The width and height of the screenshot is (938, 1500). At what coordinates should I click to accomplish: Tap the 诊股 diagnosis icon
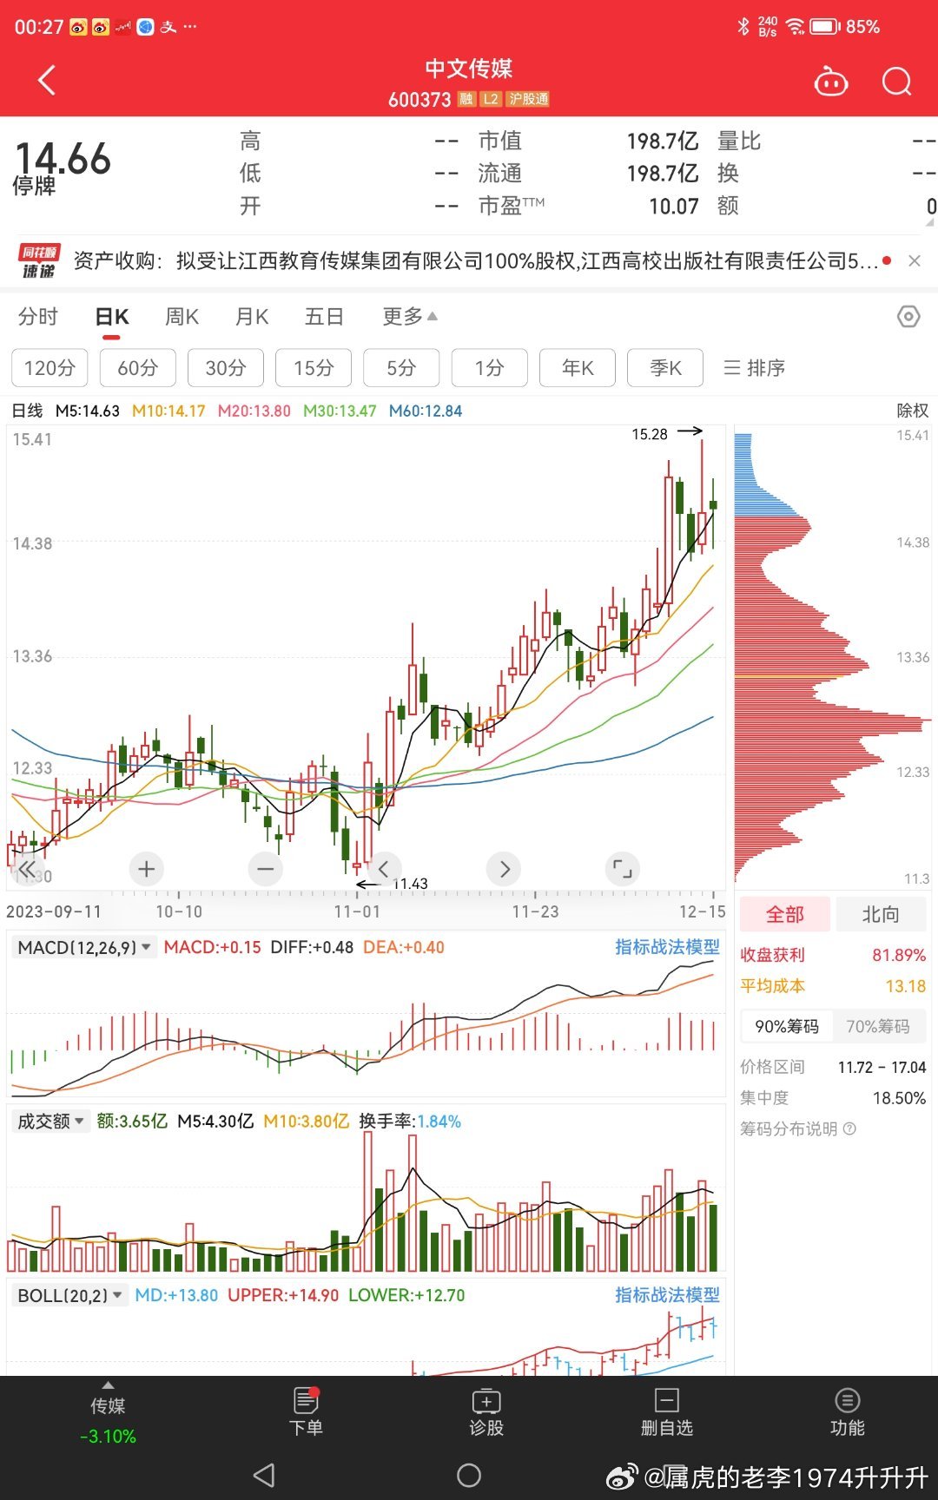(486, 1412)
